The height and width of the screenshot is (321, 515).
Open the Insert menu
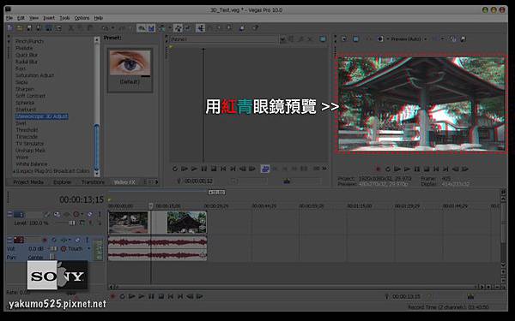click(49, 18)
